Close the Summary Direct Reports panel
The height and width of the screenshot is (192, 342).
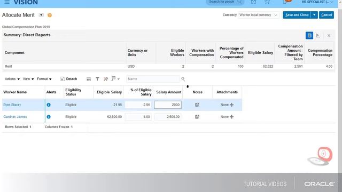point(329,36)
